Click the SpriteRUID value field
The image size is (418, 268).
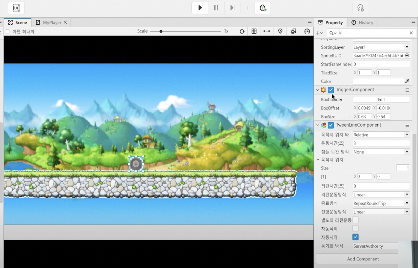point(378,56)
